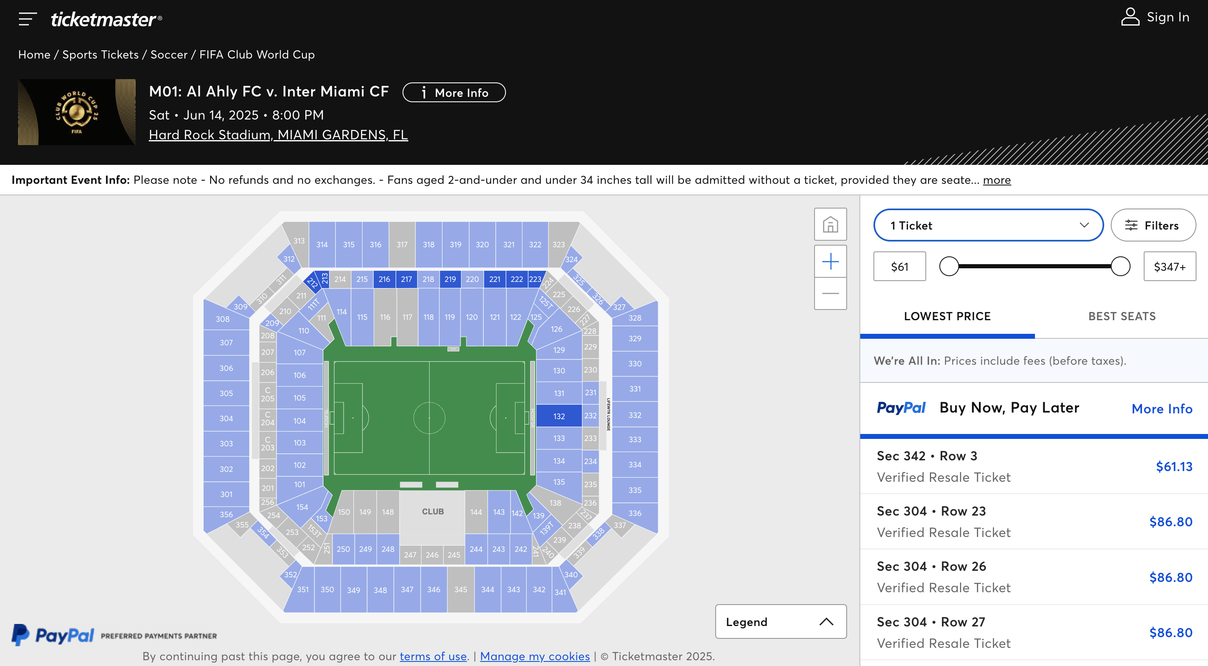Open the Soccer breadcrumb link
This screenshot has width=1208, height=666.
tap(169, 54)
